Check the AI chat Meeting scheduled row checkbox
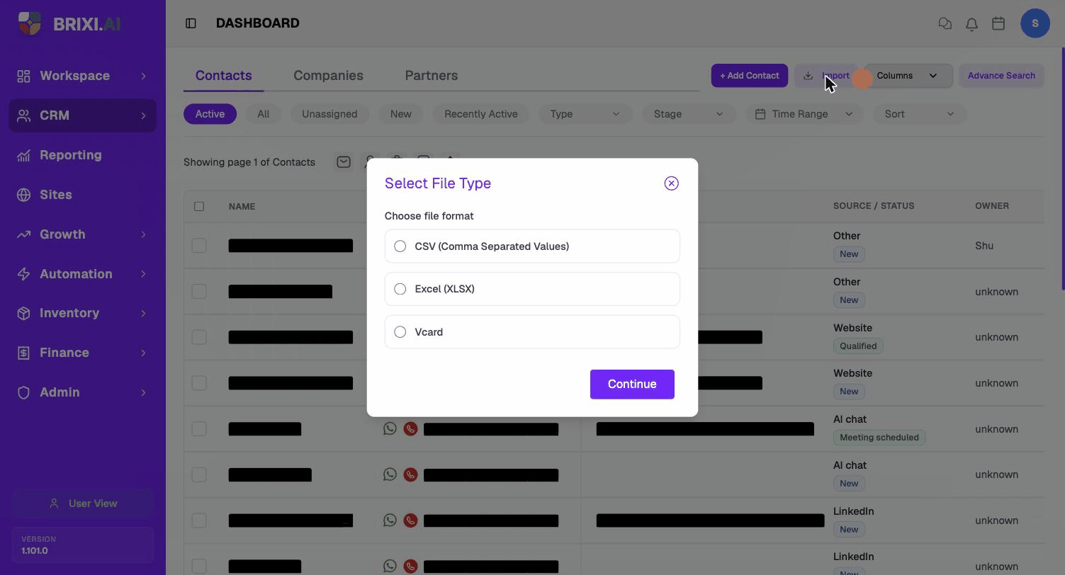This screenshot has width=1065, height=575. [199, 429]
